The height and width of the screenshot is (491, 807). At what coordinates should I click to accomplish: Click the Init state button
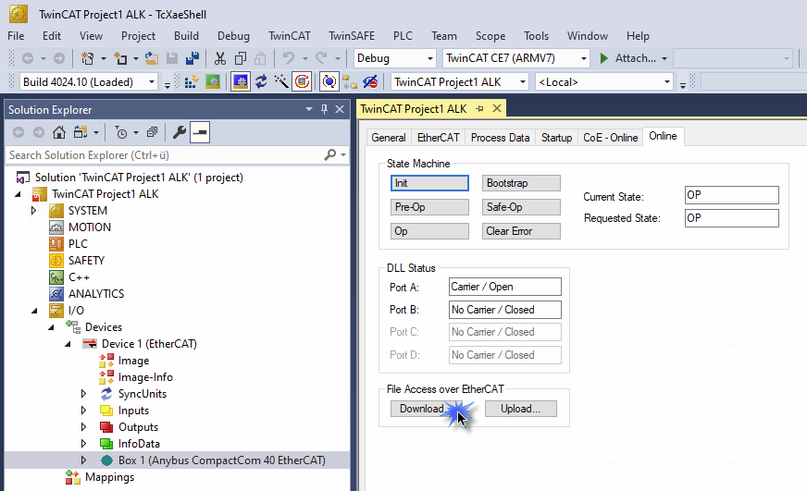pyautogui.click(x=429, y=183)
